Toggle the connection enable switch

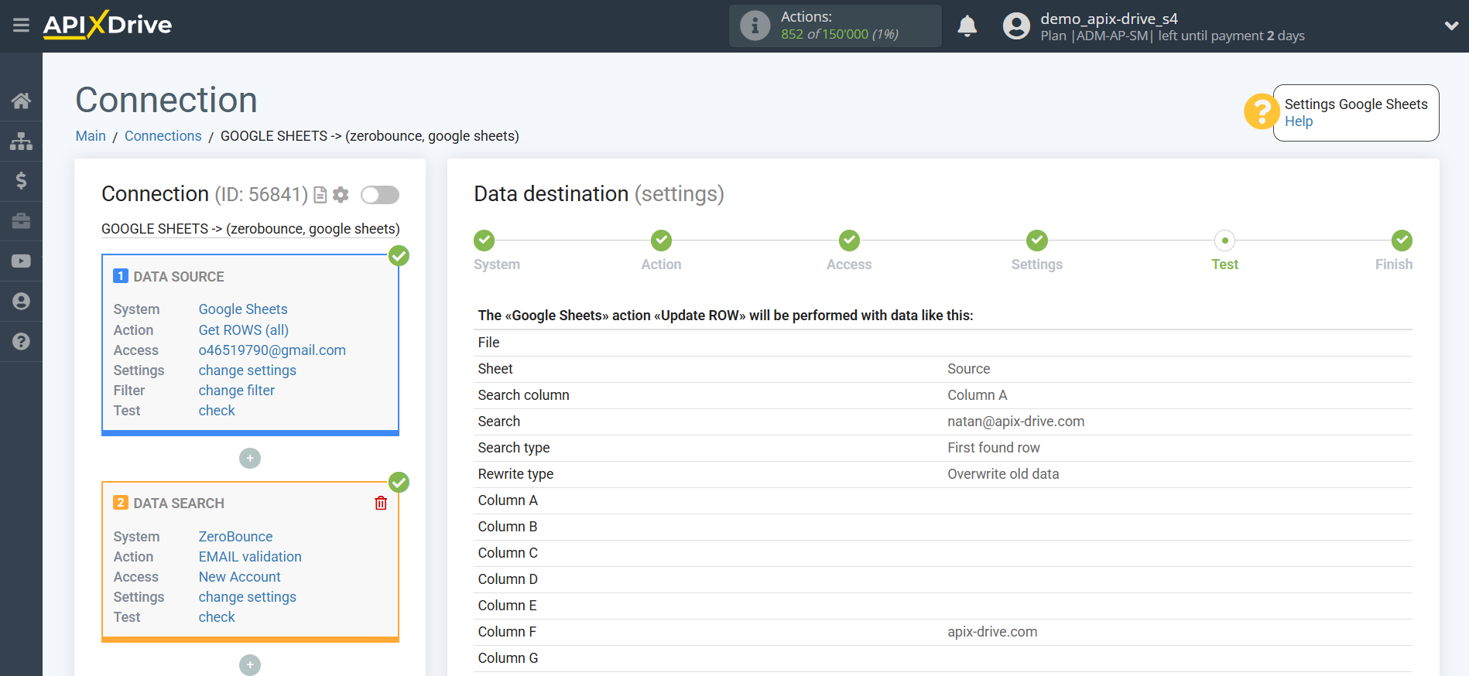pyautogui.click(x=380, y=195)
